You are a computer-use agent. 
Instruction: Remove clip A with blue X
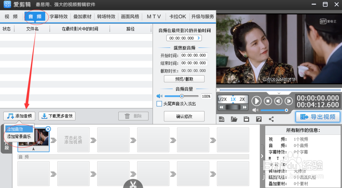(48, 129)
